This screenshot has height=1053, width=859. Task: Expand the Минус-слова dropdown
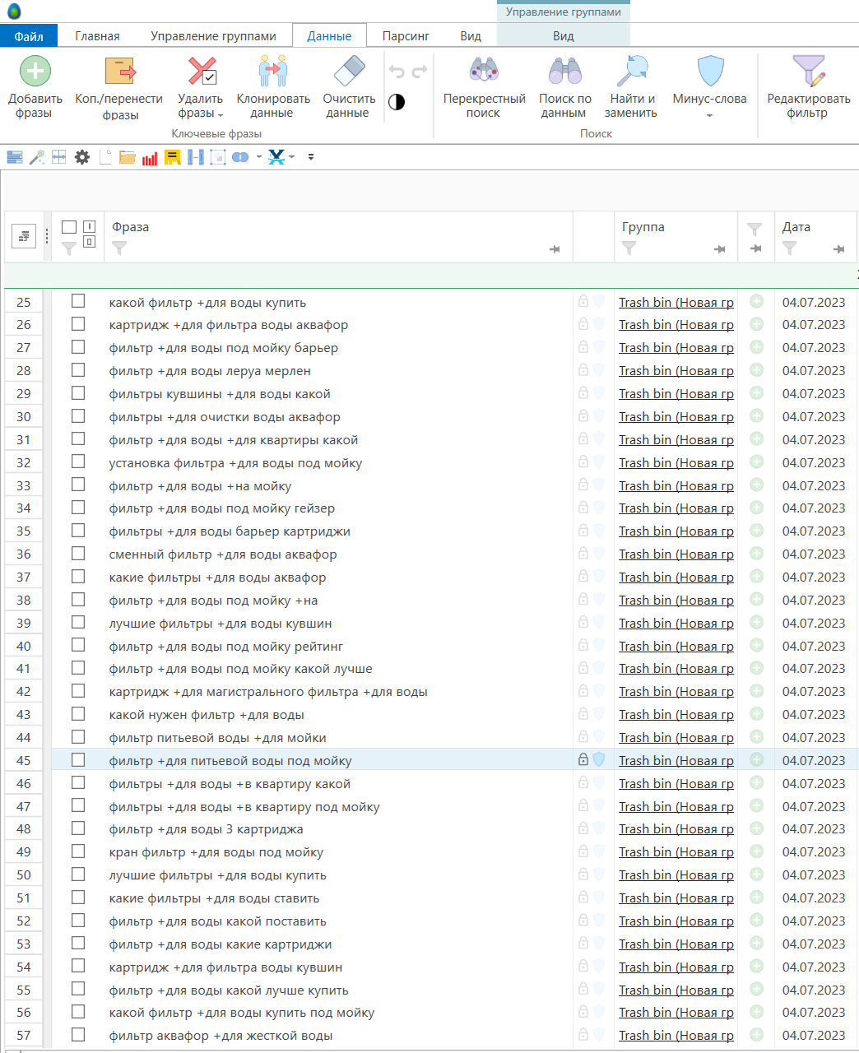pyautogui.click(x=709, y=115)
